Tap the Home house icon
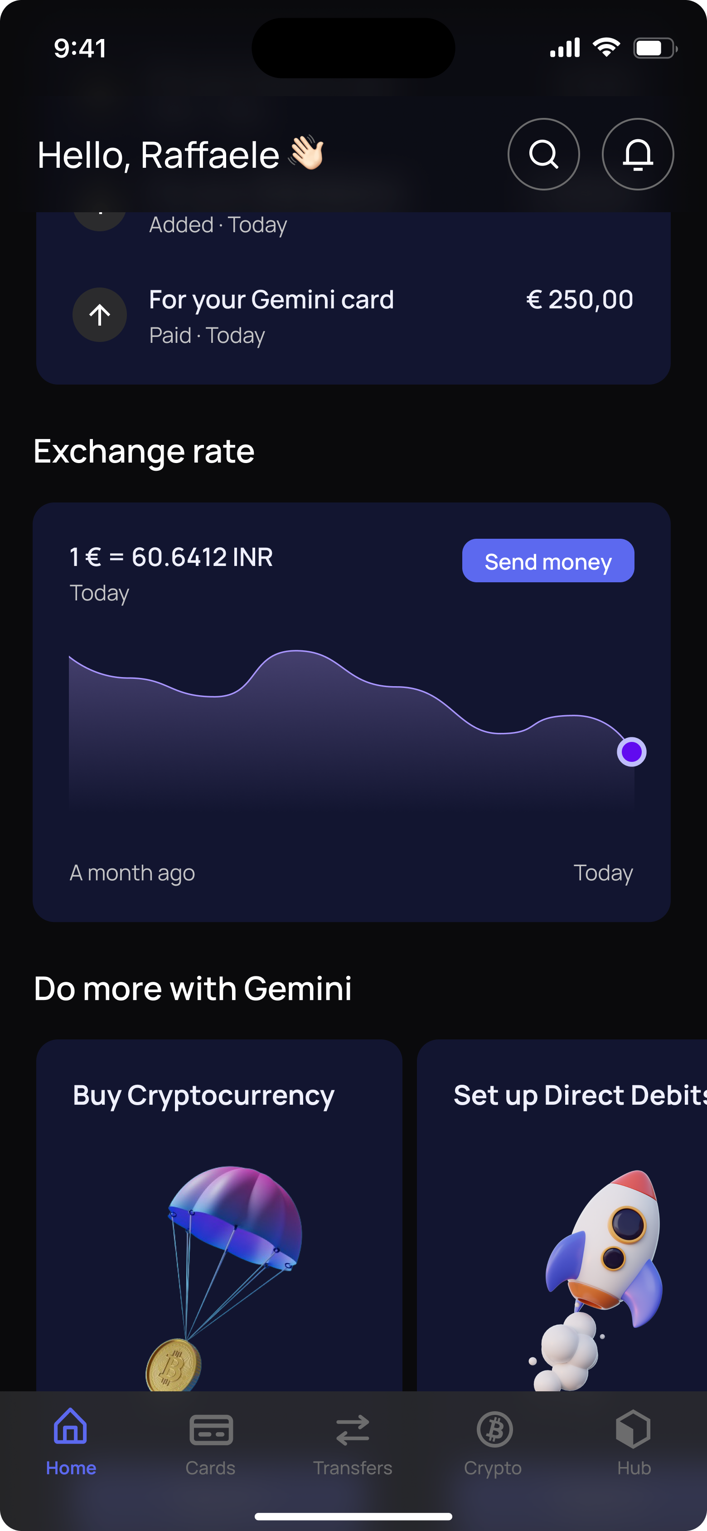The image size is (707, 1531). coord(71,1428)
